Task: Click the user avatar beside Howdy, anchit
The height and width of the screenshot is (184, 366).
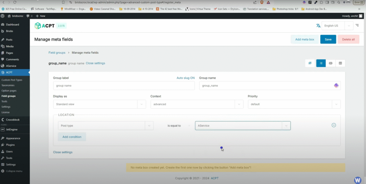Action: (361, 16)
